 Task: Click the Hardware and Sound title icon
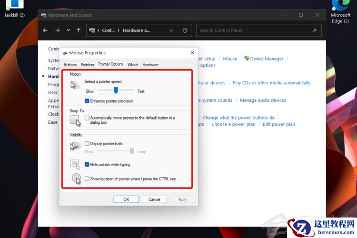tap(43, 15)
